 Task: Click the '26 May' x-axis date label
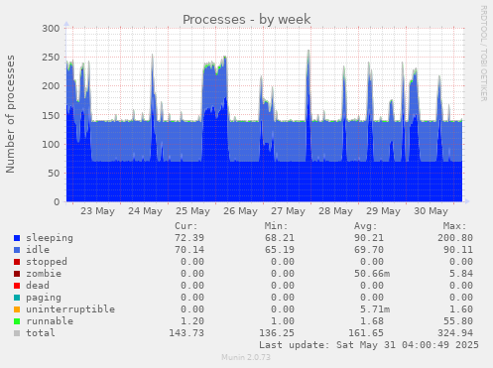[x=240, y=211]
